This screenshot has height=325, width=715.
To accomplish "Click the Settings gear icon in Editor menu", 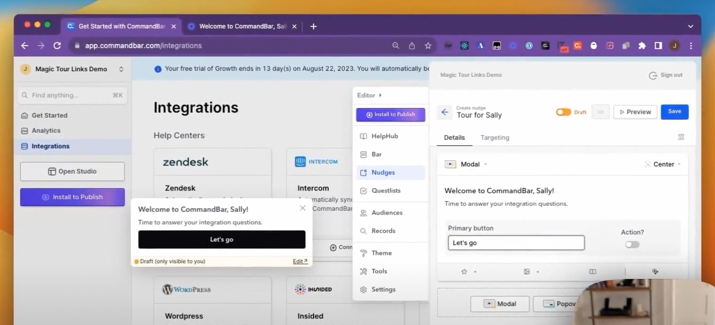I will [364, 290].
